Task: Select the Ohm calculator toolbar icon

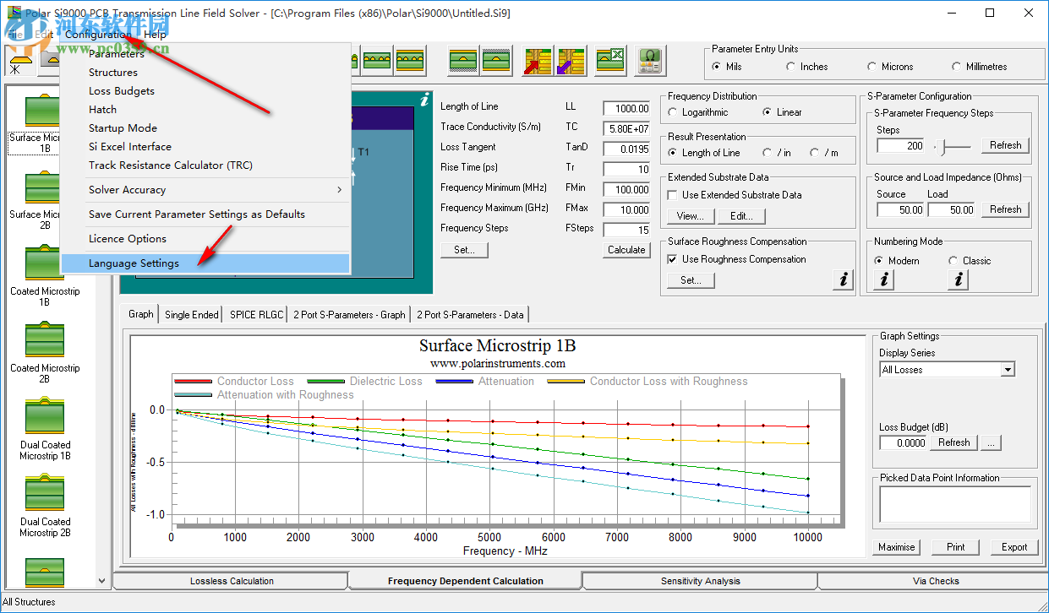Action: [650, 60]
